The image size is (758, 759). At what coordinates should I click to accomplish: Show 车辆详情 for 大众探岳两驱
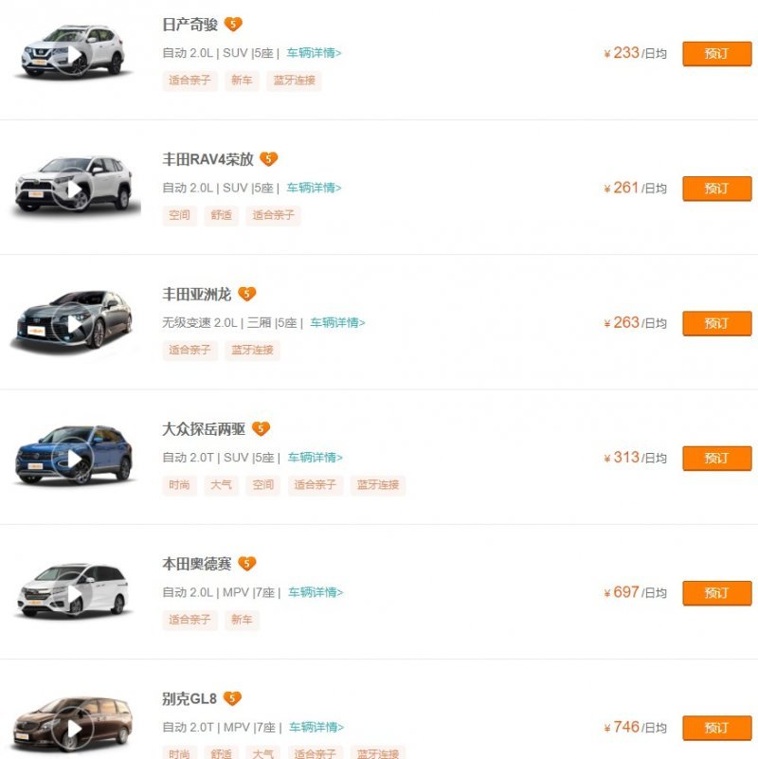tap(315, 458)
